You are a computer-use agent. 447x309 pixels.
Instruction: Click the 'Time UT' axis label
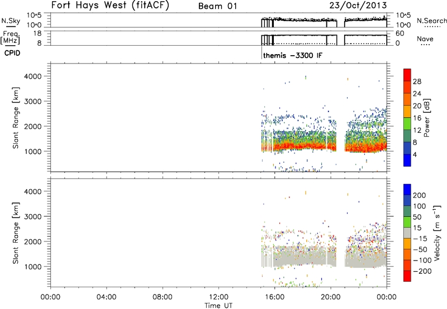click(x=218, y=306)
